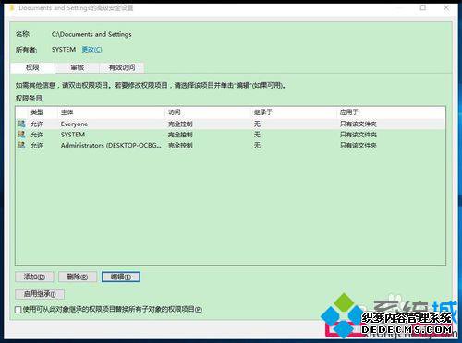Image resolution: width=462 pixels, height=343 pixels.
Task: Click 只有该文件夹 in the Everyone row
Action: [x=359, y=124]
